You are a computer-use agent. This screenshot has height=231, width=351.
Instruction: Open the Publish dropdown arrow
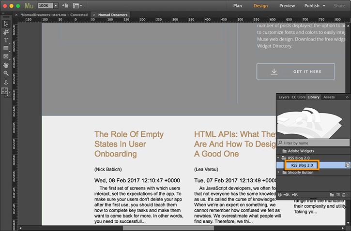(324, 6)
